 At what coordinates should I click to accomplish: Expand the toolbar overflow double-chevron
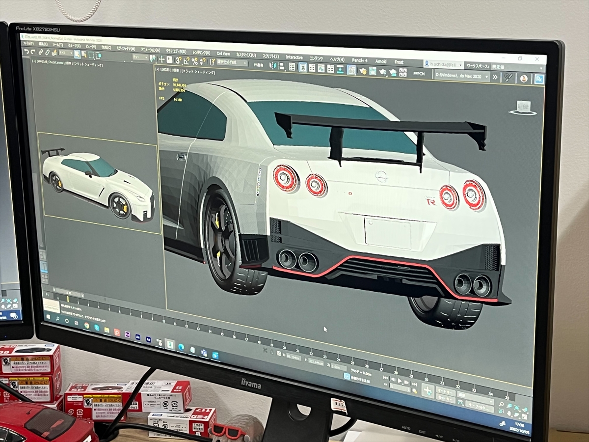point(495,77)
